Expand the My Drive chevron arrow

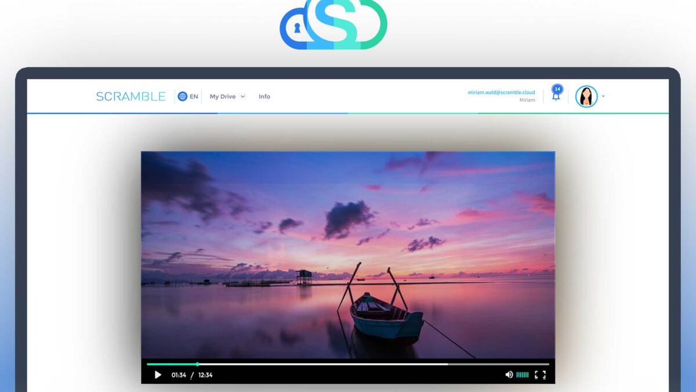coord(242,96)
